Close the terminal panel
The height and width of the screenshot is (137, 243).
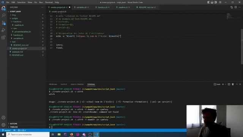(240, 84)
